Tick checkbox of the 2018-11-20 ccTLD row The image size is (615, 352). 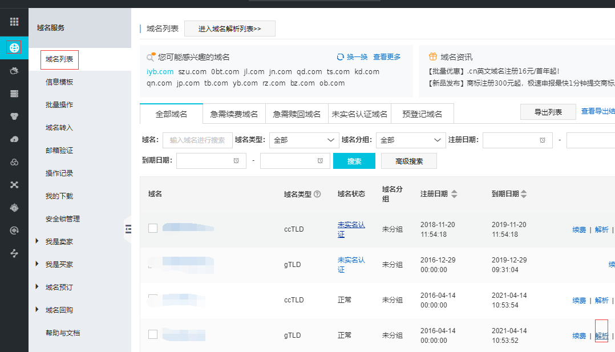point(153,228)
